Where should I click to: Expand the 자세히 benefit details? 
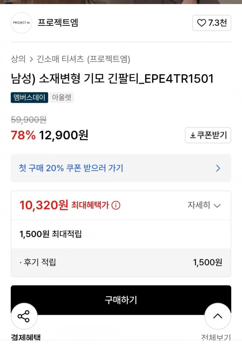(x=199, y=206)
